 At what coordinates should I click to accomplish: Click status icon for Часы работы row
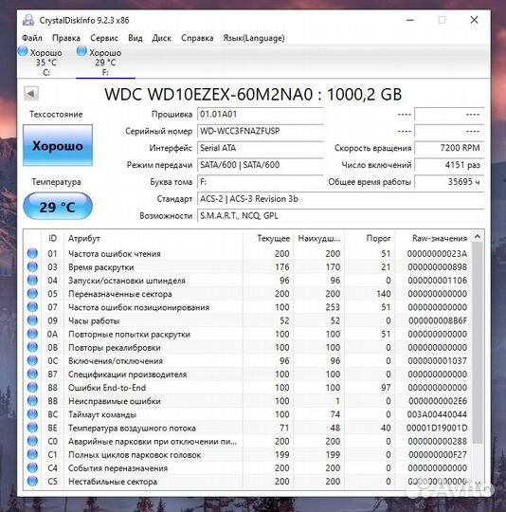pos(32,320)
